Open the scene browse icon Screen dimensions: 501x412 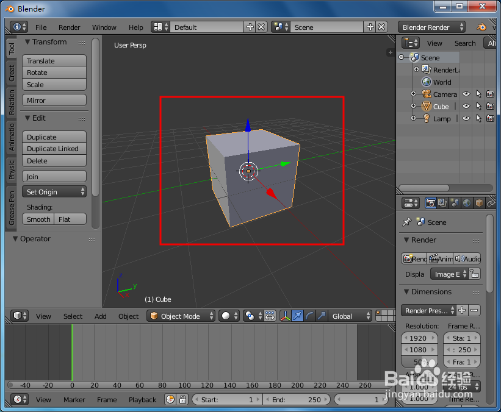coord(281,27)
